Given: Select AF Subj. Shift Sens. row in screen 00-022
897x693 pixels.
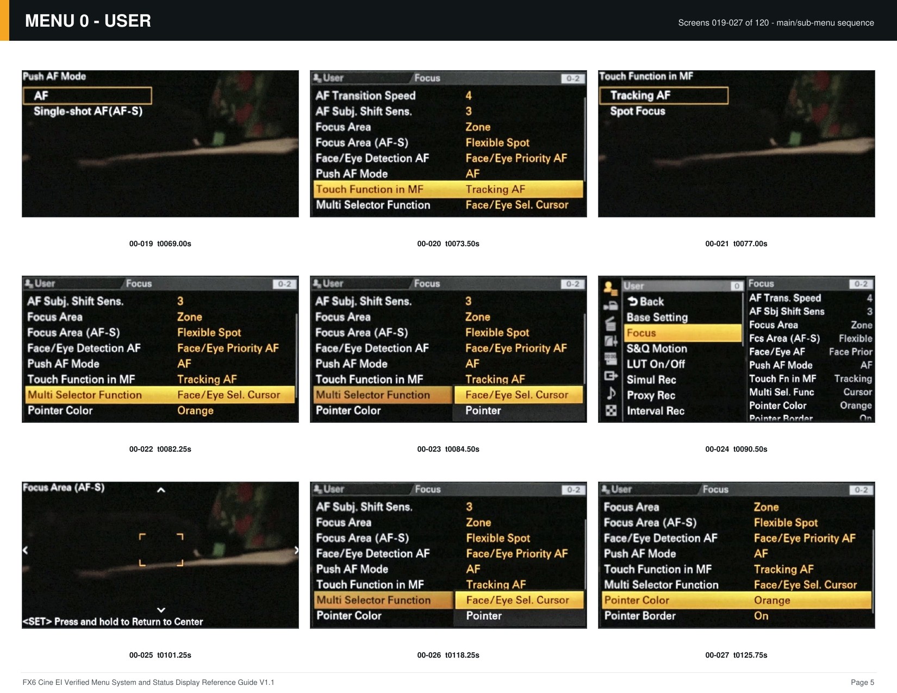Looking at the screenshot, I should click(160, 301).
